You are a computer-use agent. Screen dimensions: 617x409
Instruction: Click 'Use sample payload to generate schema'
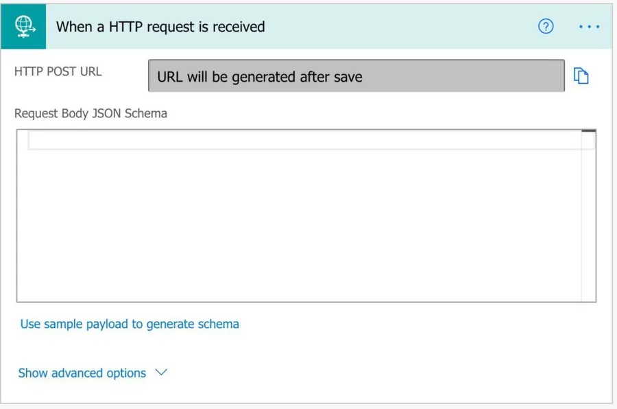[130, 324]
